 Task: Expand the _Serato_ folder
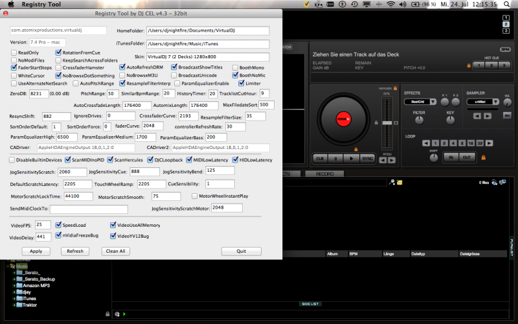tap(14, 273)
